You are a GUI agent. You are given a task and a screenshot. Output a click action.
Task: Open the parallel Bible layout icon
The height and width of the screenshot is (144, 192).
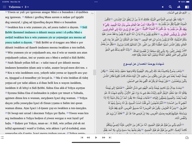click(x=187, y=7)
